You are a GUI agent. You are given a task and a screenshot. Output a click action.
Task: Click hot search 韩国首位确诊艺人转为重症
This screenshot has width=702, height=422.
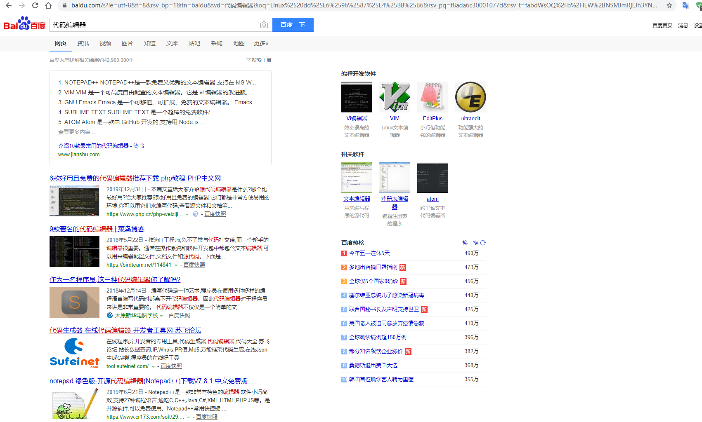click(381, 380)
